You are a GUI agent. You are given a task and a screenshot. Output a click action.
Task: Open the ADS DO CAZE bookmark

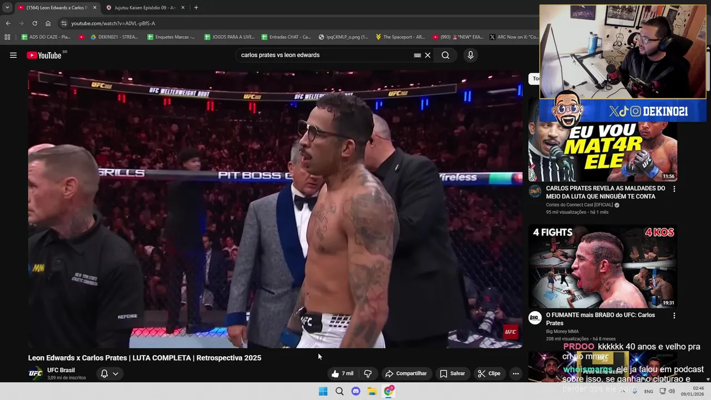46,37
